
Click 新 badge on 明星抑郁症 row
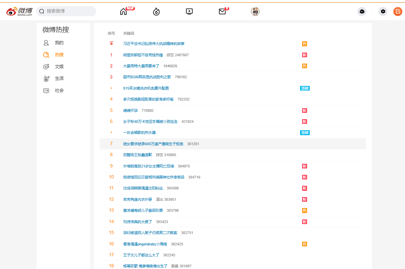click(x=304, y=55)
